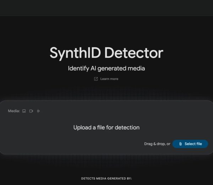This screenshot has width=213, height=185.
Task: Select the image media type icon
Action: [24, 111]
